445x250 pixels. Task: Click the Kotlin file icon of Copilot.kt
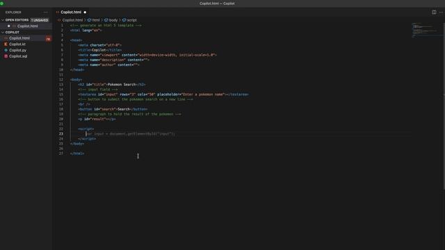[6, 44]
